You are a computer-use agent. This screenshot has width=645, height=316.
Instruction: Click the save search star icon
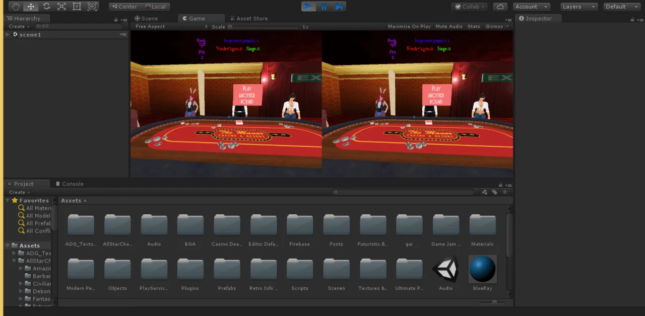point(505,192)
